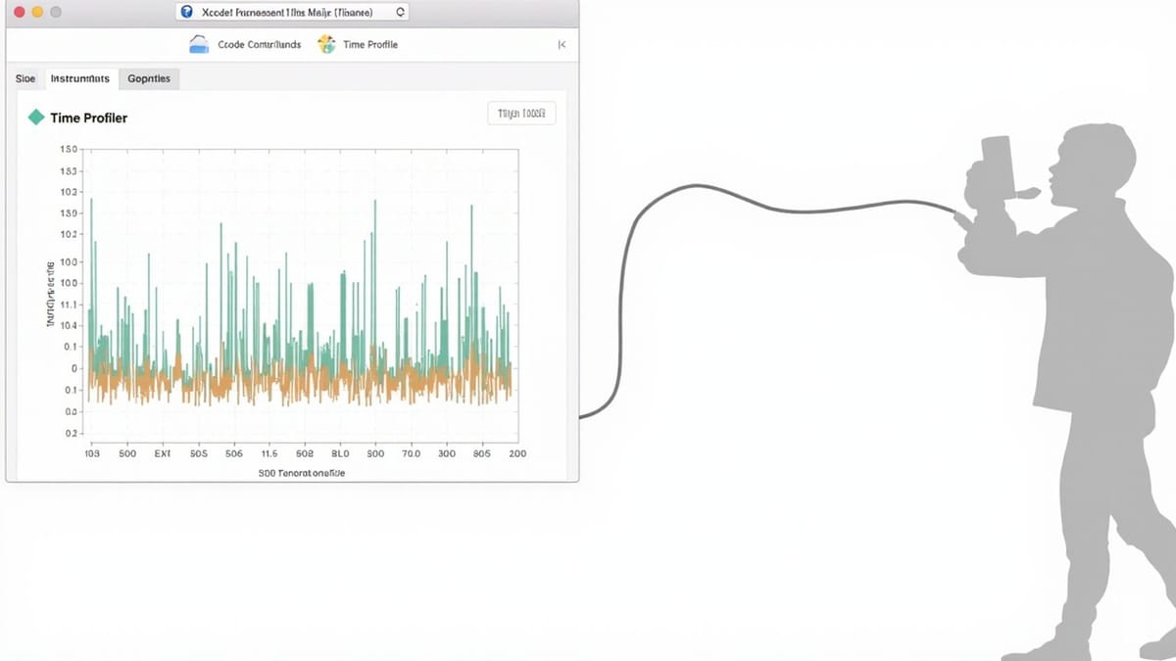Click the chart's horizontal axis title
Image resolution: width=1176 pixels, height=661 pixels.
(302, 473)
